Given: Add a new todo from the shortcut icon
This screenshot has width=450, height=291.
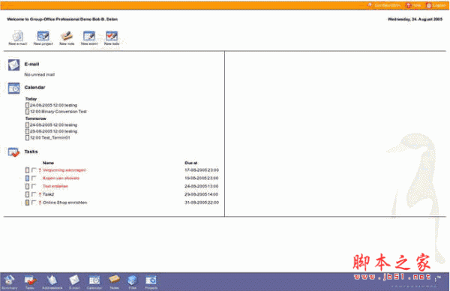Looking at the screenshot, I should (x=112, y=37).
